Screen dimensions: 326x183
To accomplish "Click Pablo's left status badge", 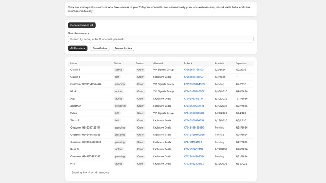I will click(x=117, y=113).
